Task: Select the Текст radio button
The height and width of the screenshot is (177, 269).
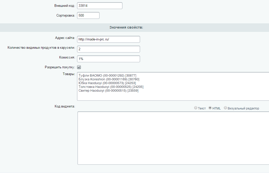Action: click(x=195, y=108)
